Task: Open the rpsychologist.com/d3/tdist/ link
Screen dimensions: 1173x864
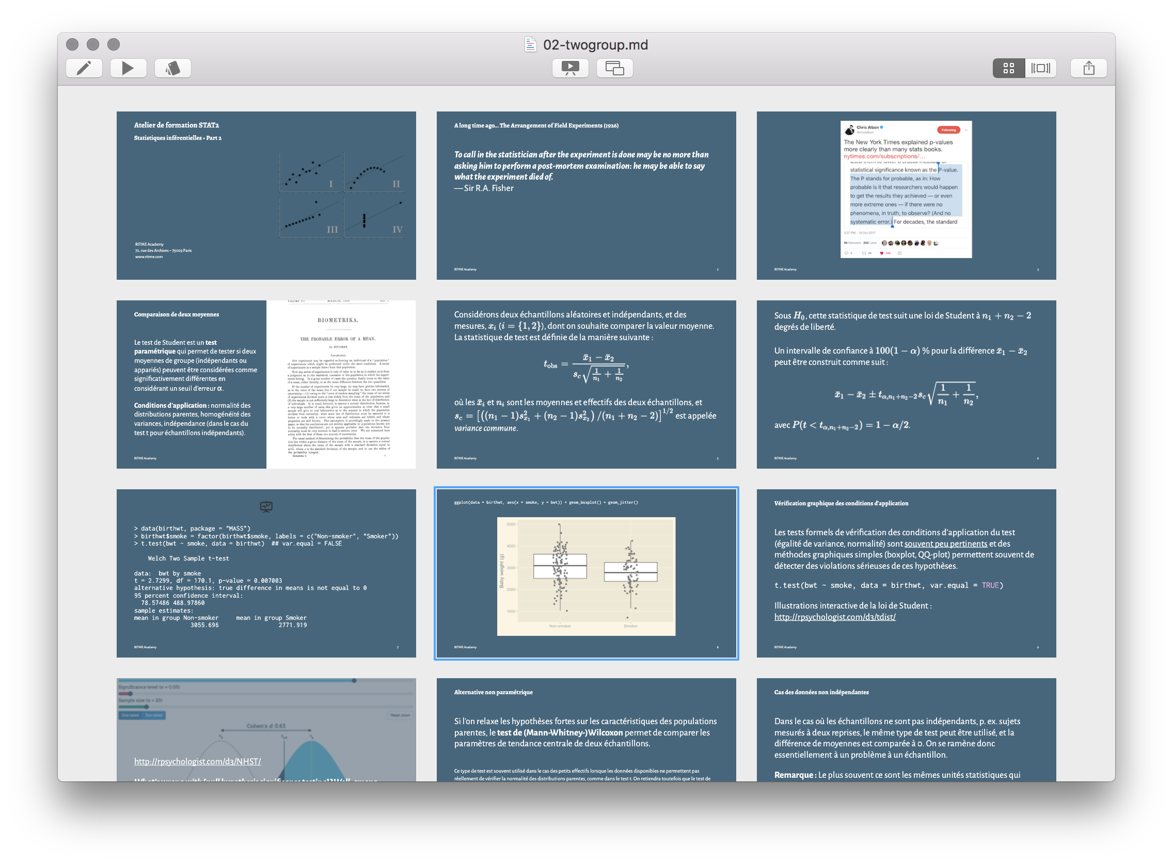Action: 834,617
